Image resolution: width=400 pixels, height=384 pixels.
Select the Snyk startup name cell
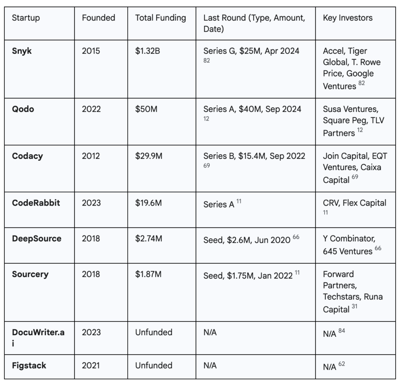(39, 69)
